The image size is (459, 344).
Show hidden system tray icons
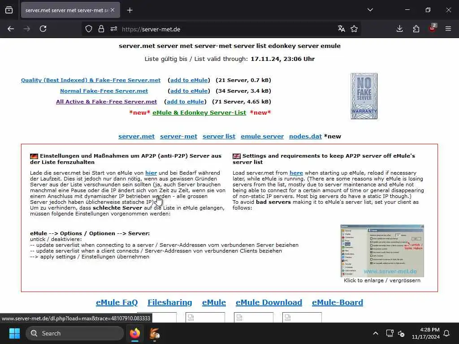[x=376, y=333]
